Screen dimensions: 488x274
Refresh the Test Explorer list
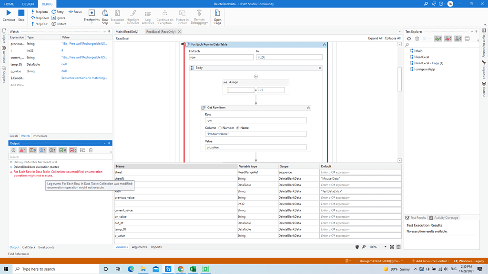click(409, 39)
